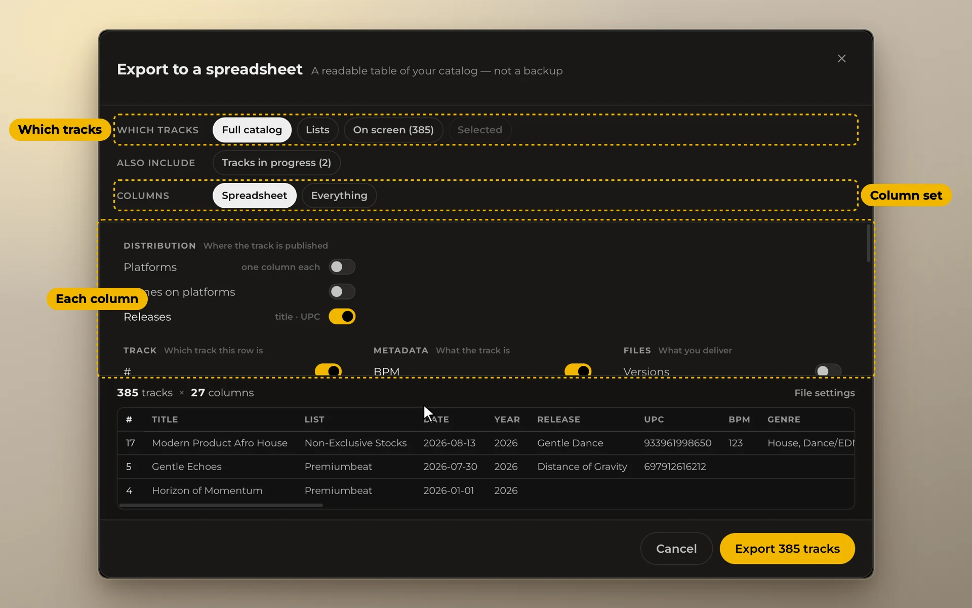Screen dimensions: 972x608
Task: Enable the Platforms column toggle
Action: pos(342,267)
